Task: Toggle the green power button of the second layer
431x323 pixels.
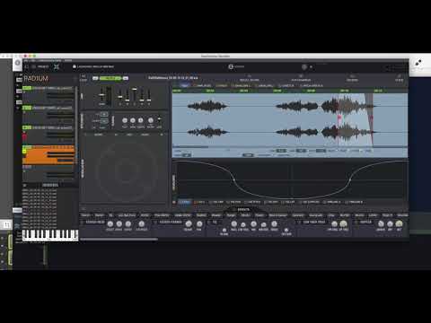Action: [27, 108]
